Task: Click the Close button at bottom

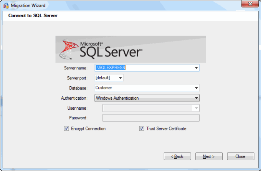Action: (x=241, y=156)
